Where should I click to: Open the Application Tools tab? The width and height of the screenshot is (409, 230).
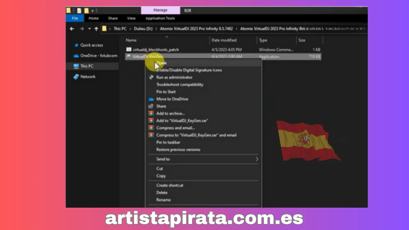(160, 18)
